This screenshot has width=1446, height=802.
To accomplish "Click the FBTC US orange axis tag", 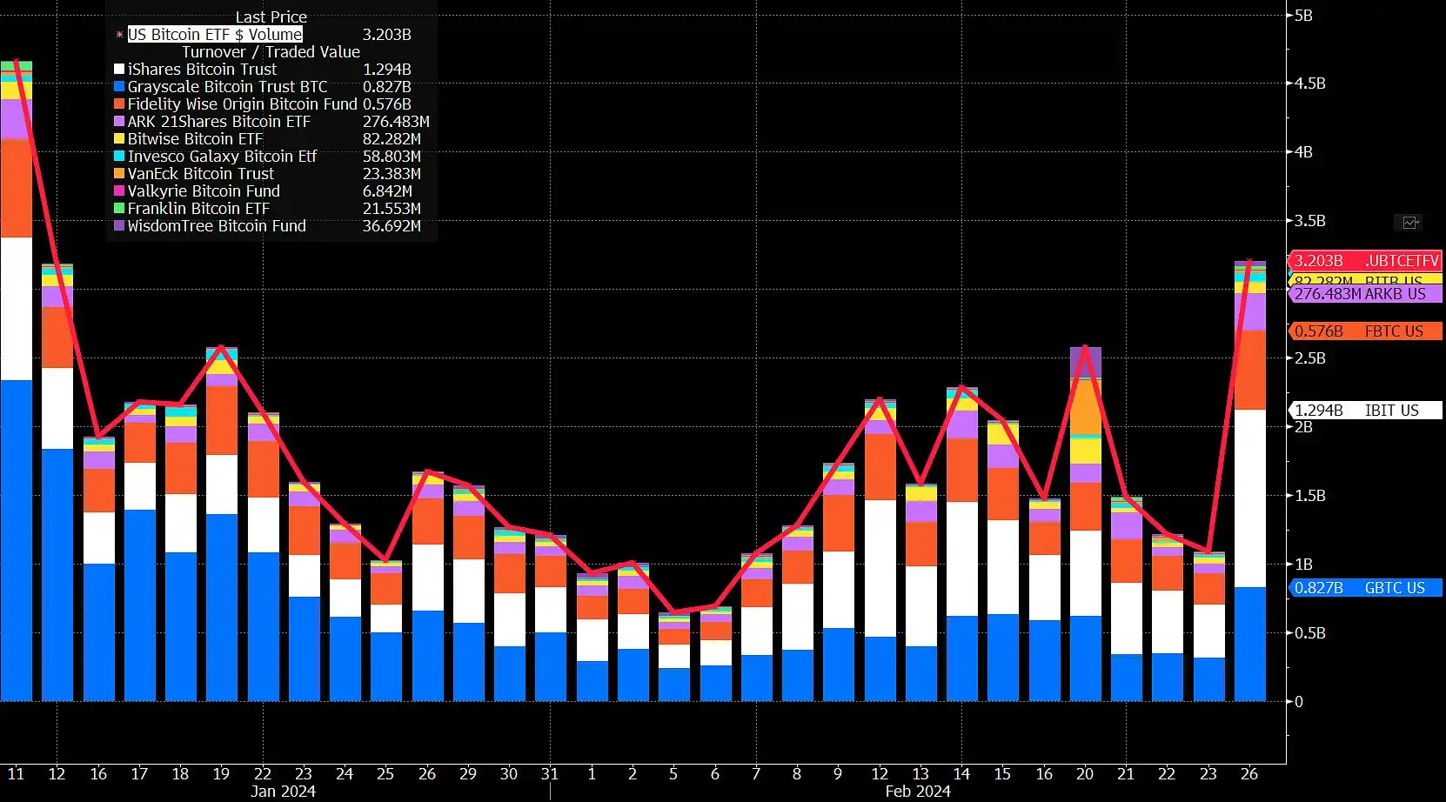I will [x=1364, y=331].
